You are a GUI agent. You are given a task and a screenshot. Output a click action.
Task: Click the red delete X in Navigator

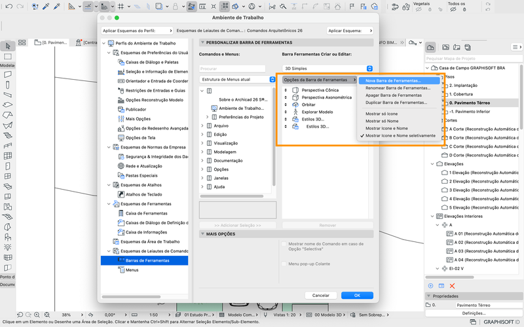pos(452,286)
